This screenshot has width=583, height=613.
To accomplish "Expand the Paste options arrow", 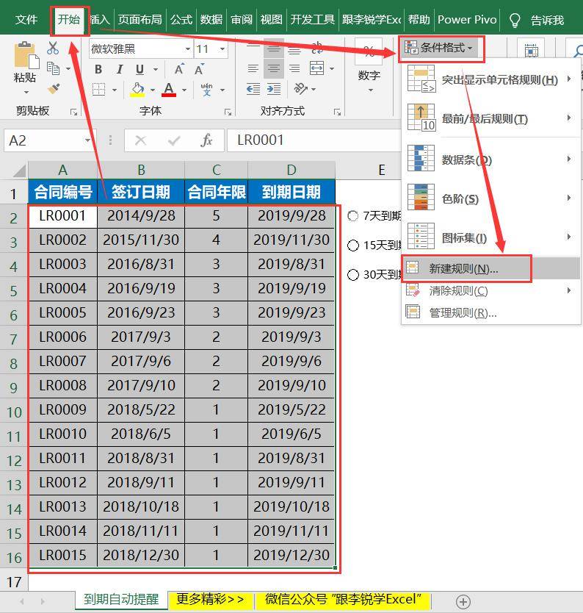I will coord(26,93).
